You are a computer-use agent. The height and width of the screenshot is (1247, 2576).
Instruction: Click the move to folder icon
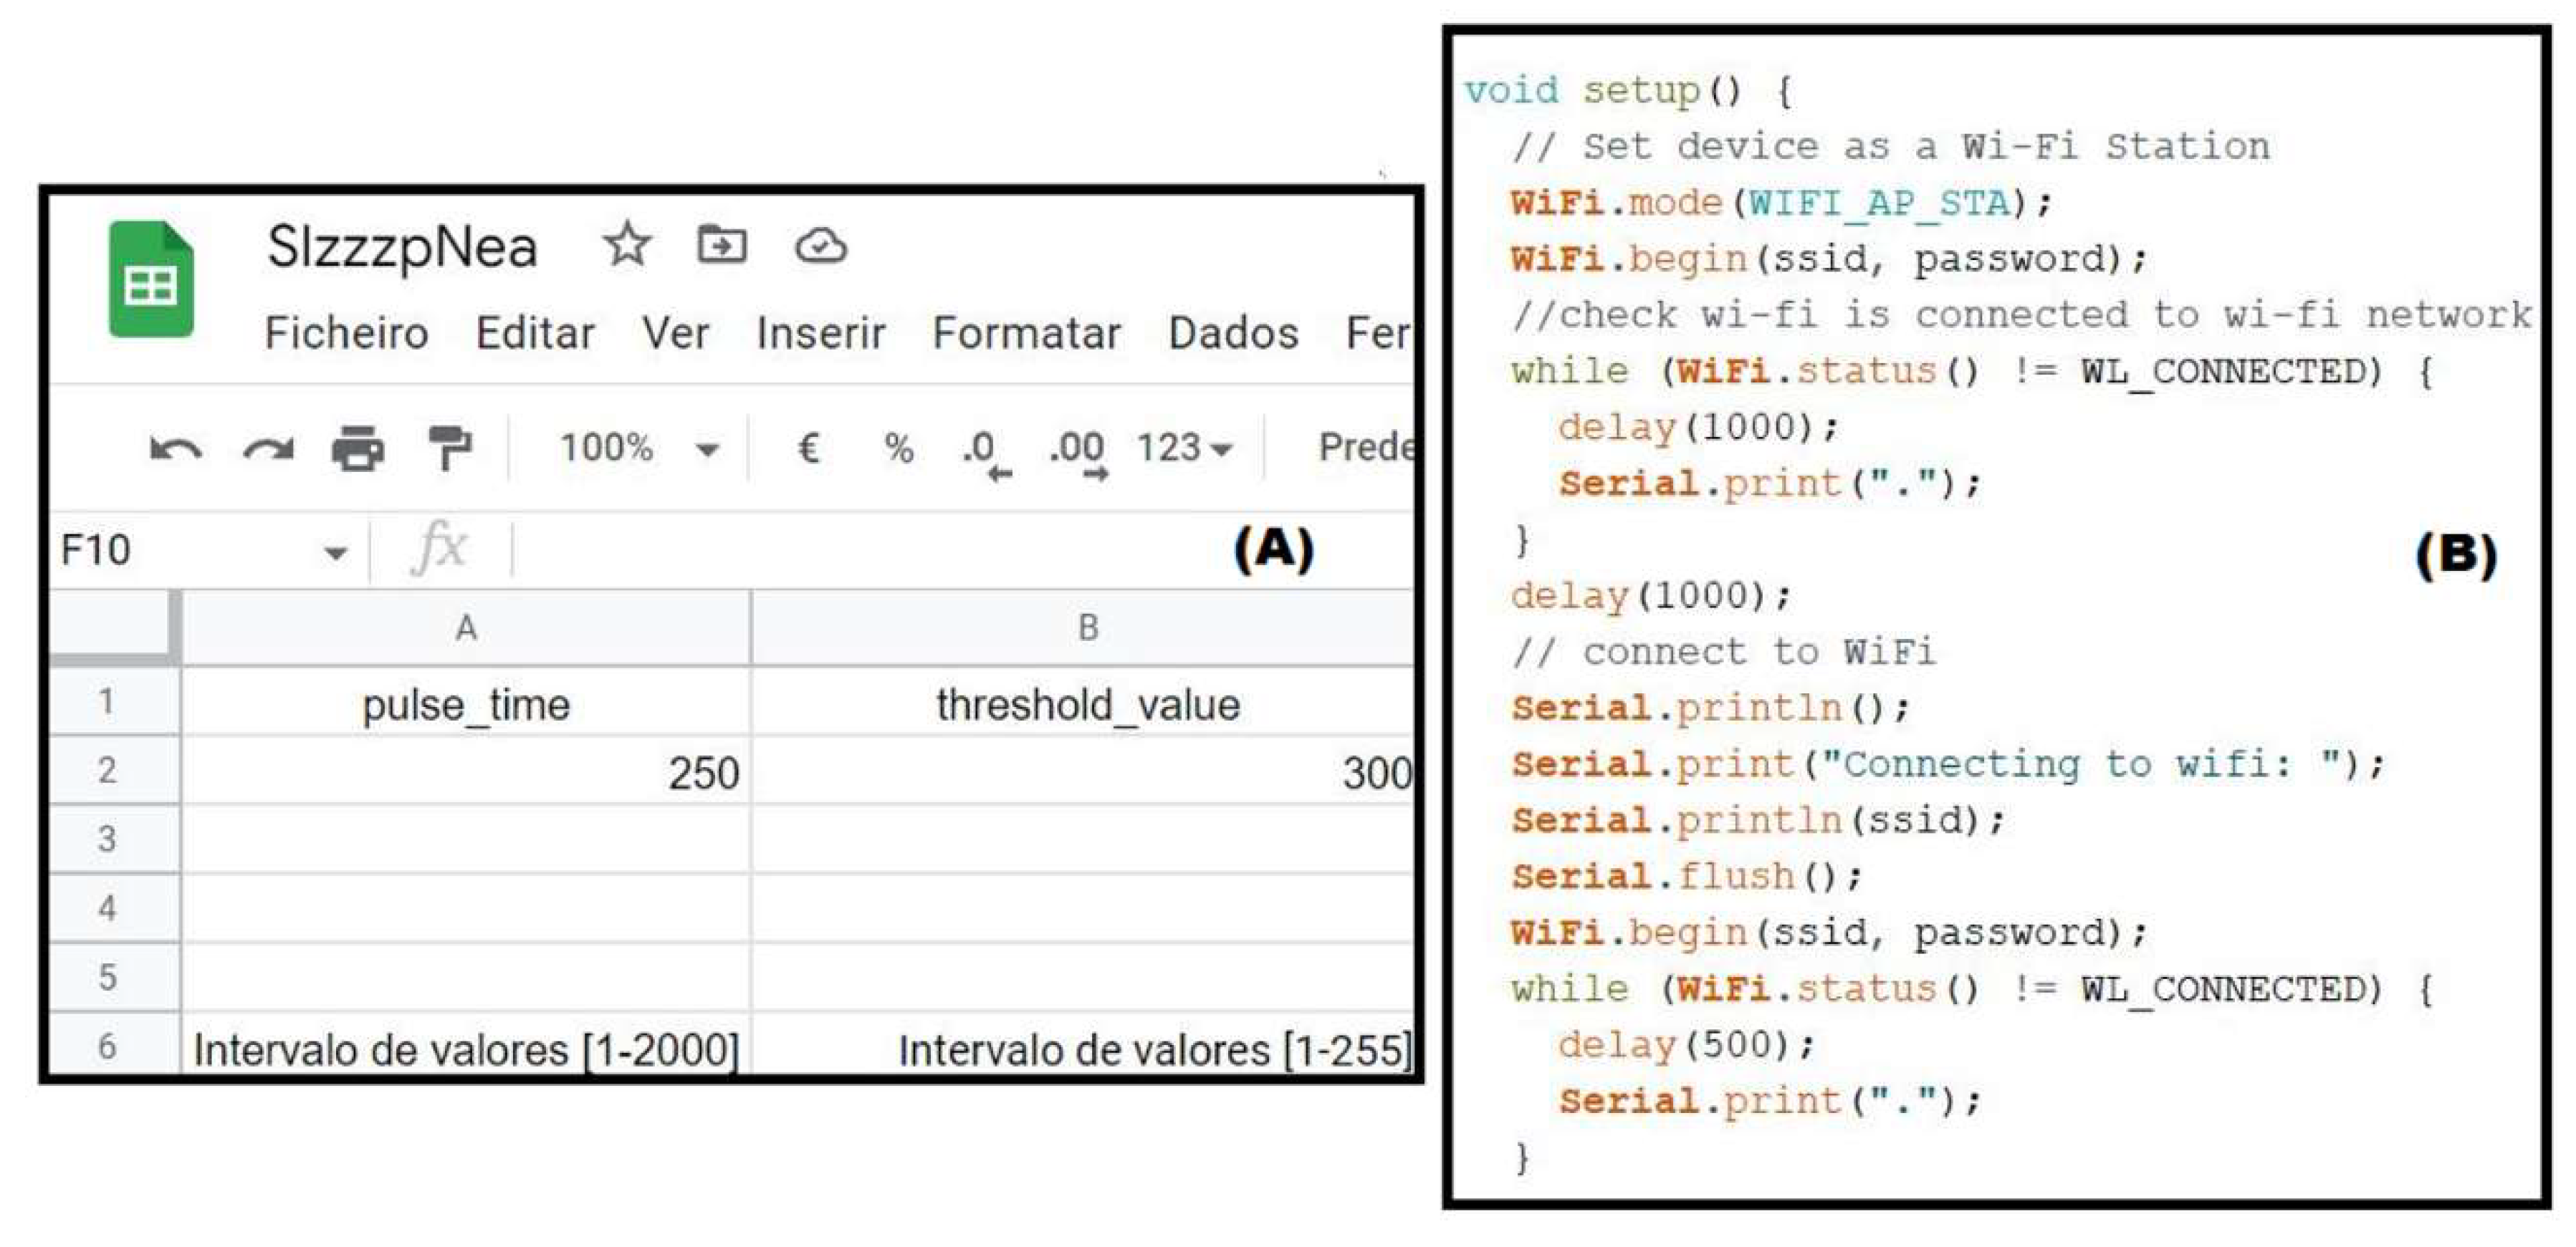[721, 245]
